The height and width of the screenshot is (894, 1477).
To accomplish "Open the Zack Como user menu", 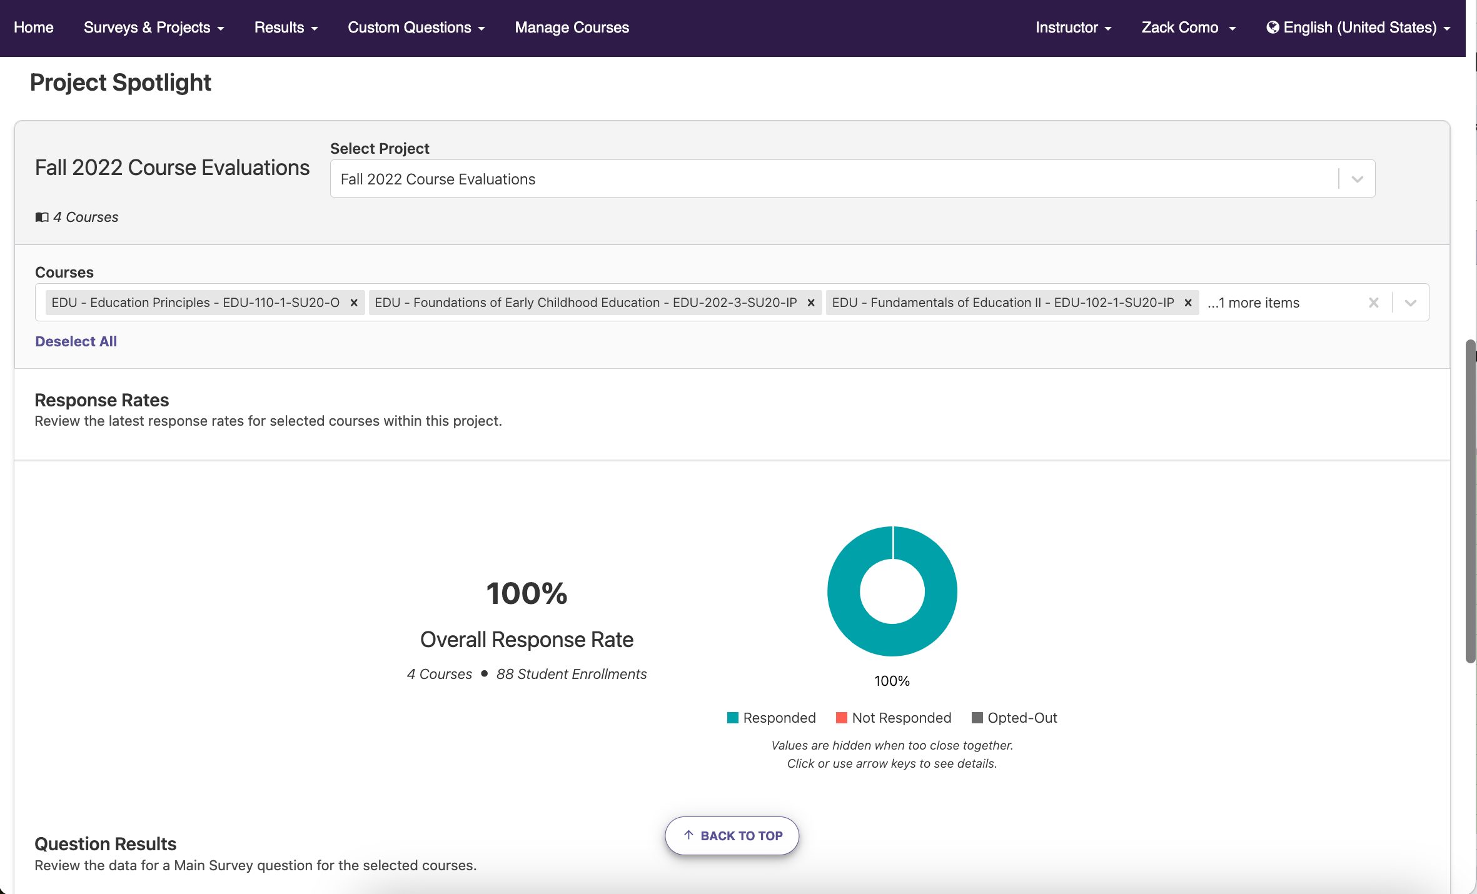I will pyautogui.click(x=1188, y=28).
